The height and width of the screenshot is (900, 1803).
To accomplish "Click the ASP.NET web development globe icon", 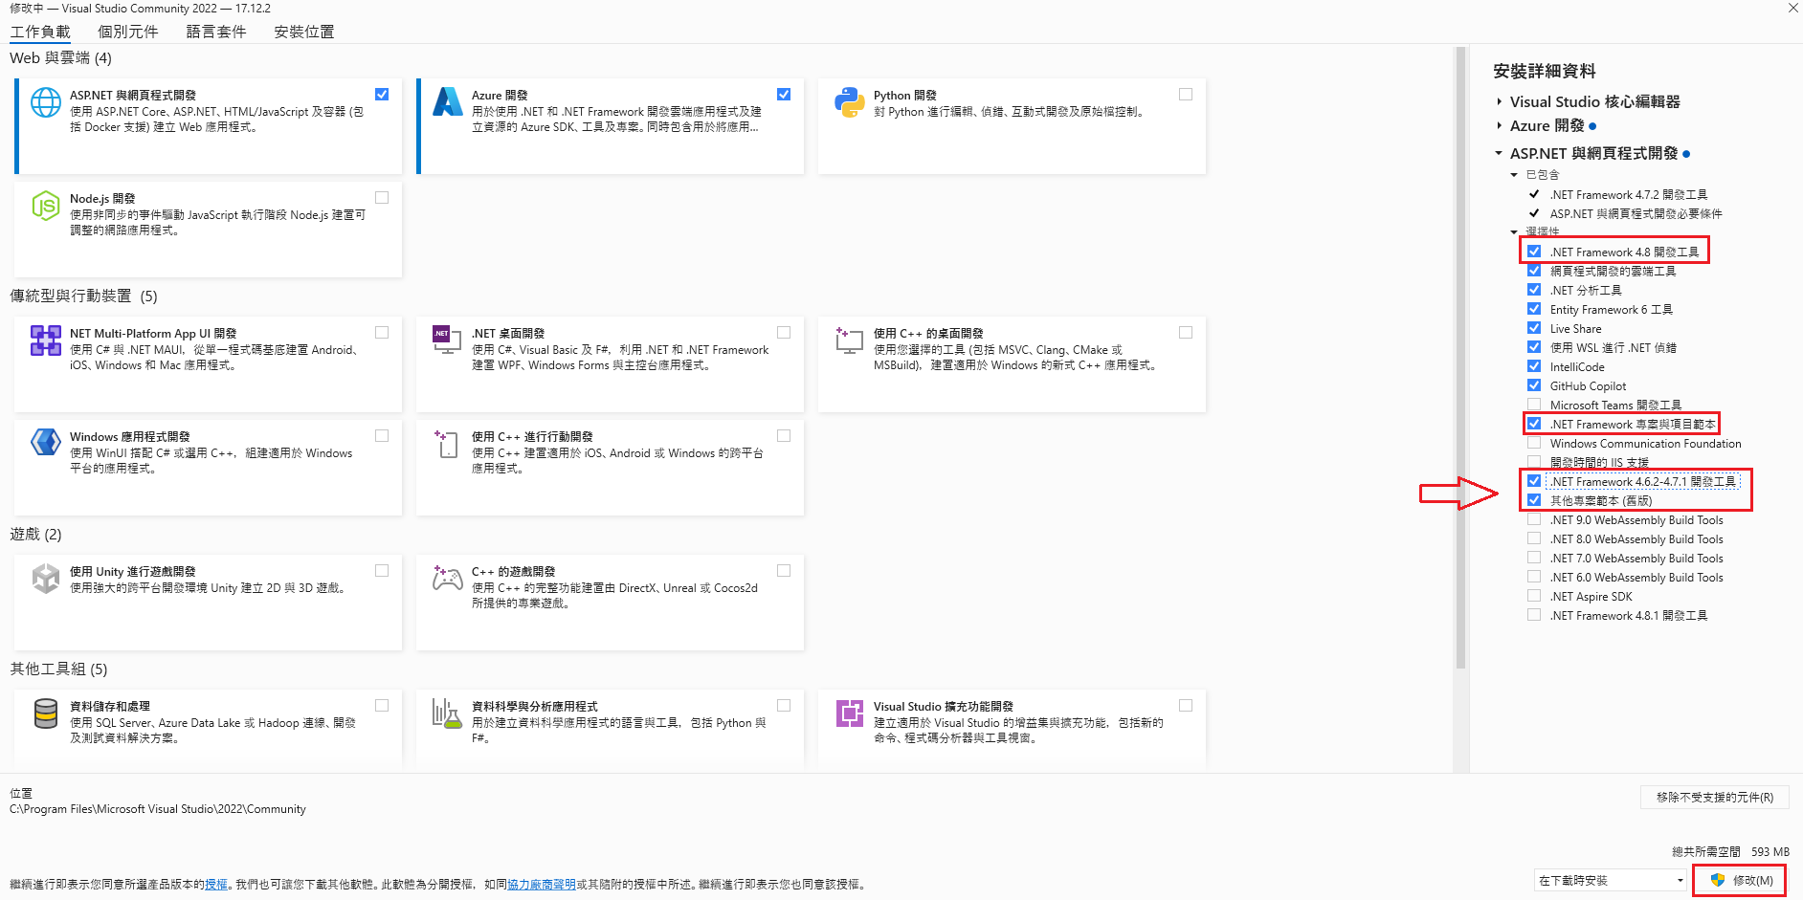I will click(x=46, y=102).
